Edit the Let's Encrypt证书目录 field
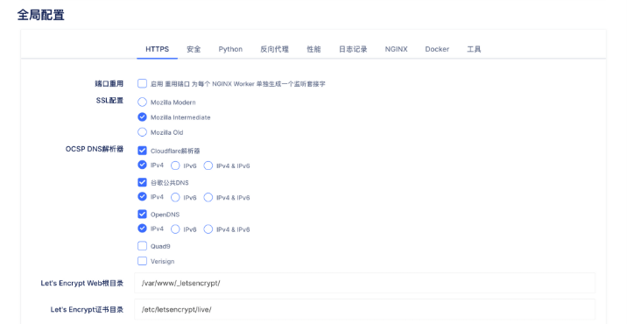The height and width of the screenshot is (324, 627). (x=364, y=309)
